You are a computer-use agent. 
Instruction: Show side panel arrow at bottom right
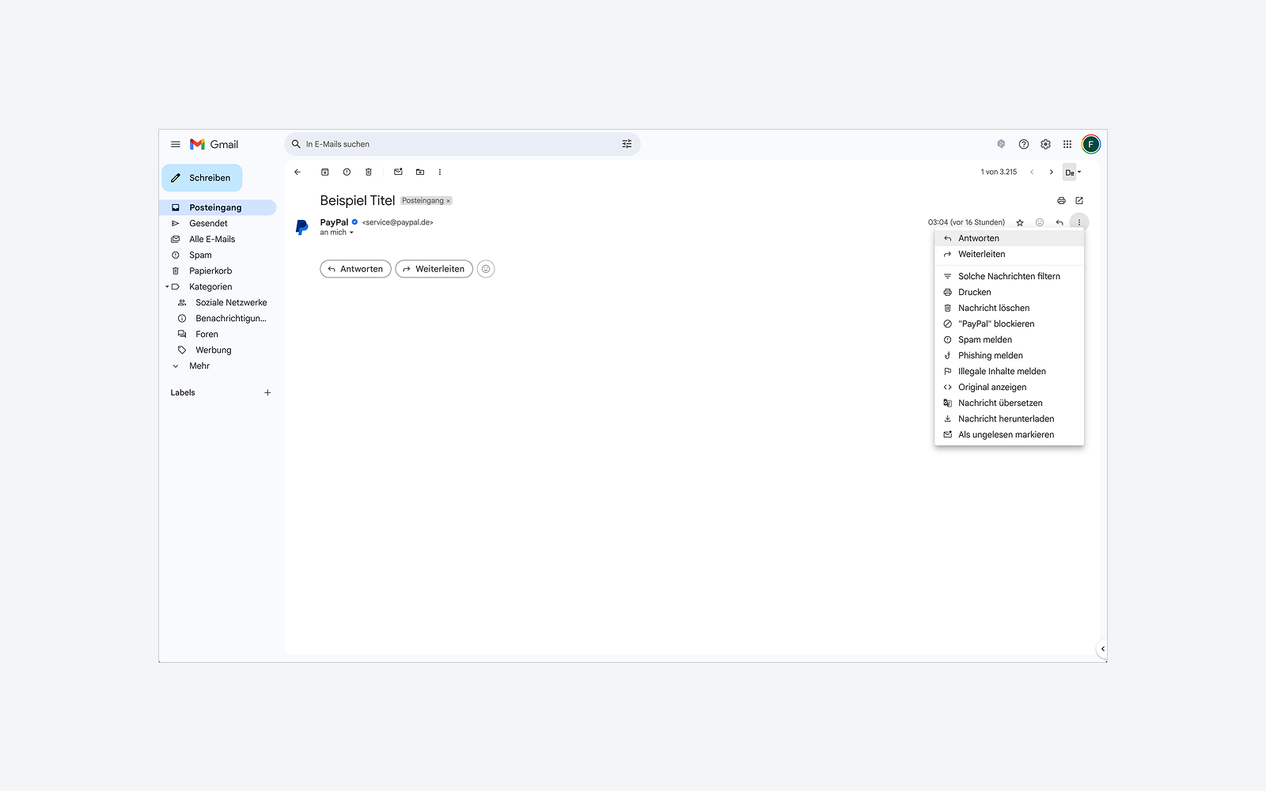click(1102, 649)
